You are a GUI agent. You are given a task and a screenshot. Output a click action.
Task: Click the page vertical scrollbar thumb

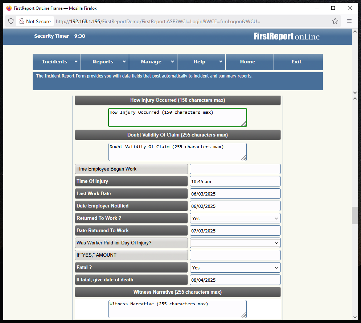point(354,215)
